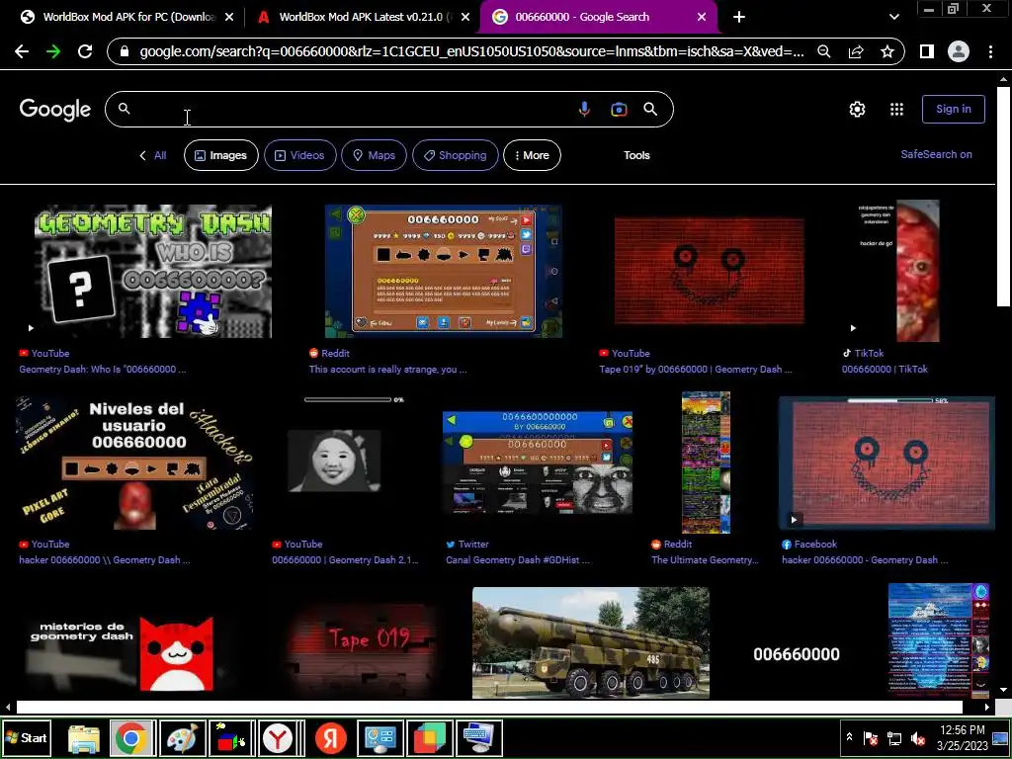The height and width of the screenshot is (759, 1012).
Task: Open the Google apps grid
Action: (896, 109)
